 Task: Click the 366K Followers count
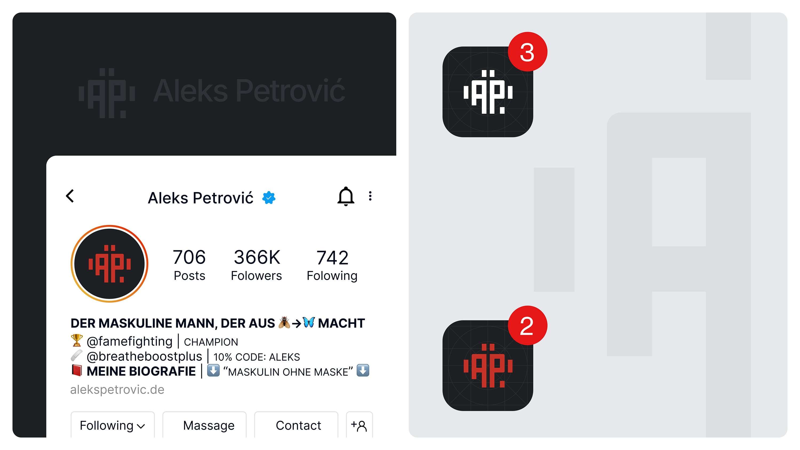coord(257,263)
